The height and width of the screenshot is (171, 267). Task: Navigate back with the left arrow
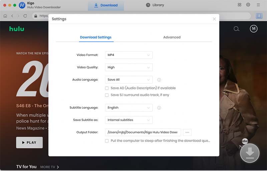click(12, 16)
